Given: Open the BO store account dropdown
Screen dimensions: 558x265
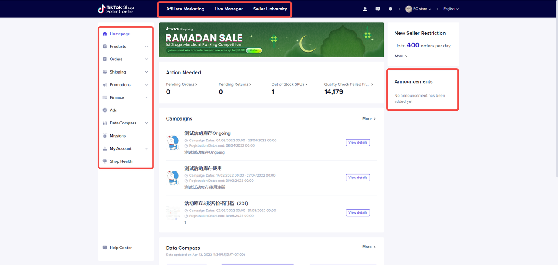Looking at the screenshot, I should (x=418, y=9).
